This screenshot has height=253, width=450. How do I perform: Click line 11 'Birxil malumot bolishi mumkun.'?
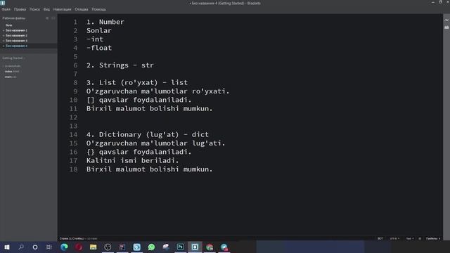click(150, 108)
